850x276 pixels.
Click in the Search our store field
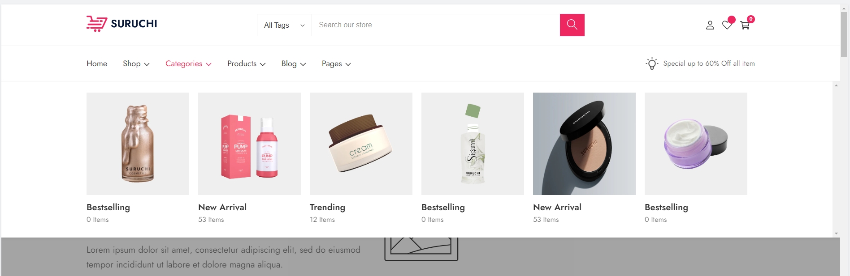tap(435, 25)
